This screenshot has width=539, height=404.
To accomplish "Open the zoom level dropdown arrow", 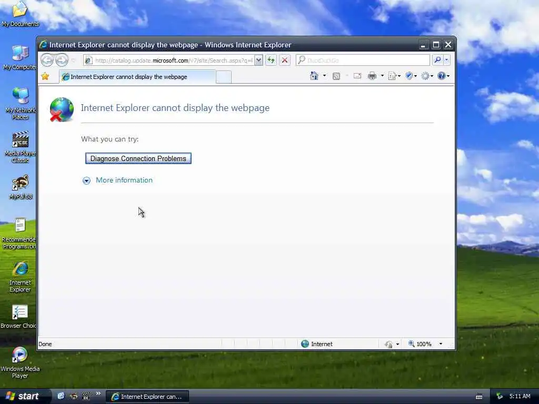I will click(441, 344).
